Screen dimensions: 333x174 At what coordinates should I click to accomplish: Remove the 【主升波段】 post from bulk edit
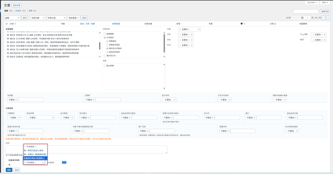[x=8, y=53]
